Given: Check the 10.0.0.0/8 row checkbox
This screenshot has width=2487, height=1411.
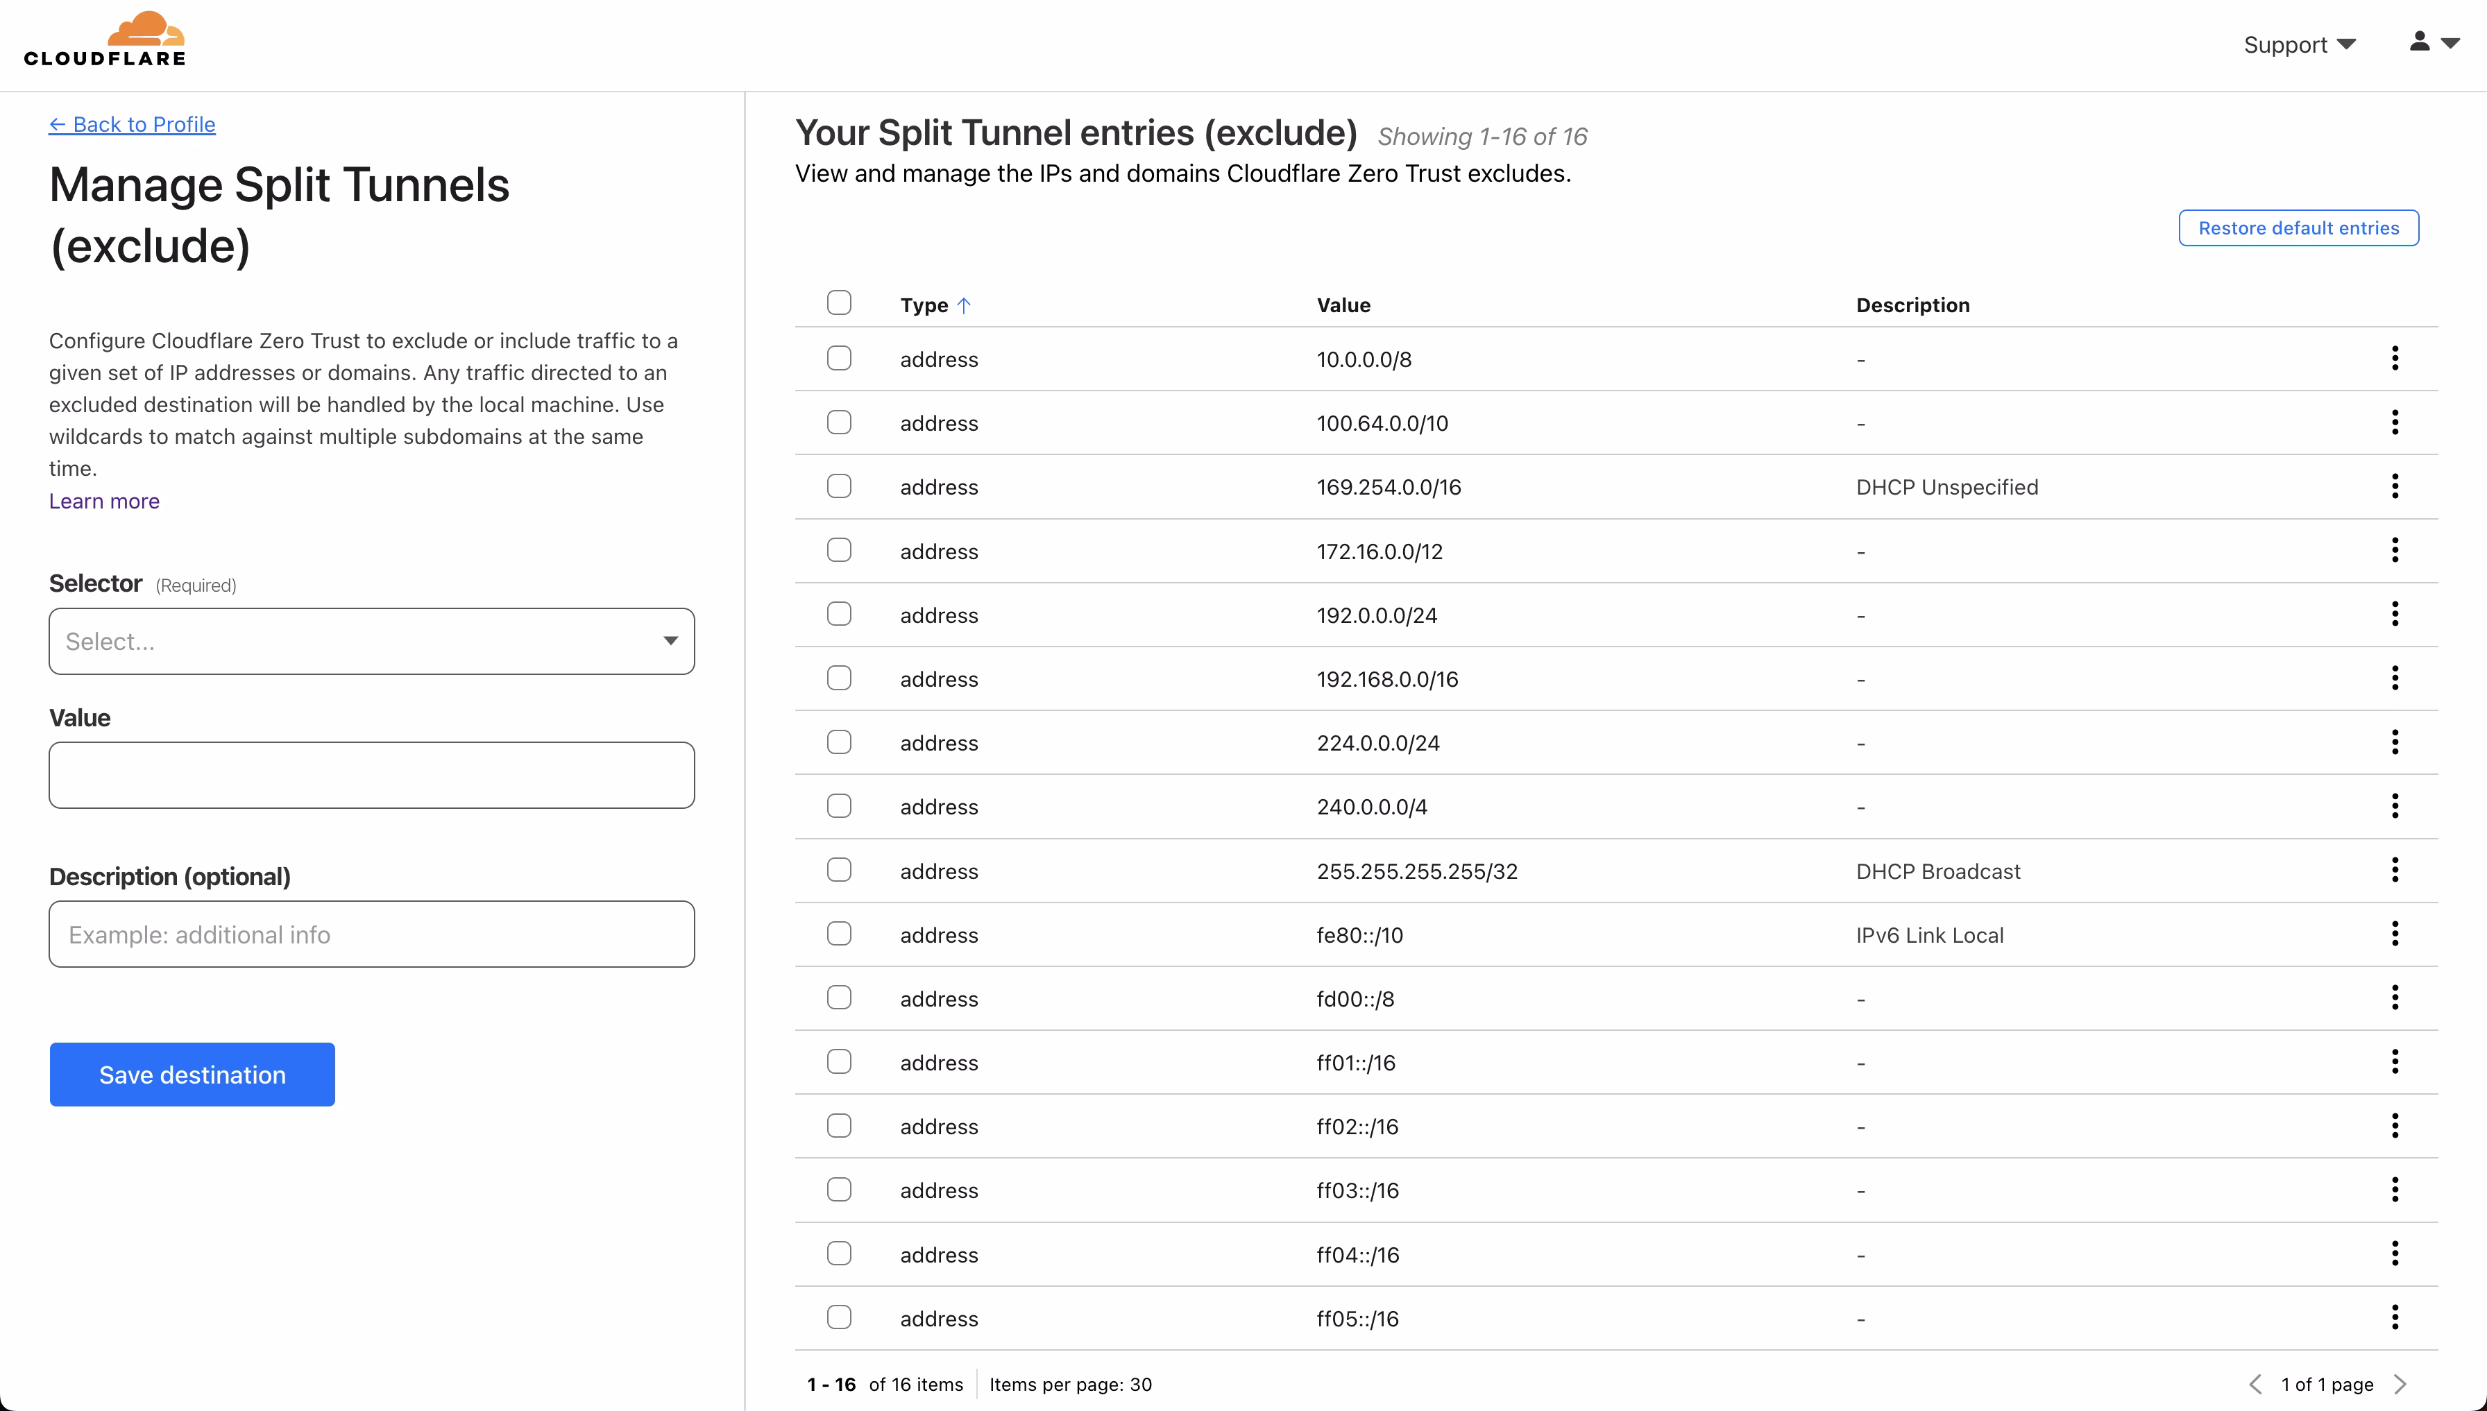Looking at the screenshot, I should tap(840, 357).
